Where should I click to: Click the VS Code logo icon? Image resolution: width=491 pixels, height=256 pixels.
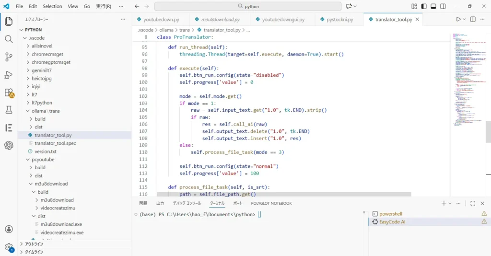click(x=6, y=6)
